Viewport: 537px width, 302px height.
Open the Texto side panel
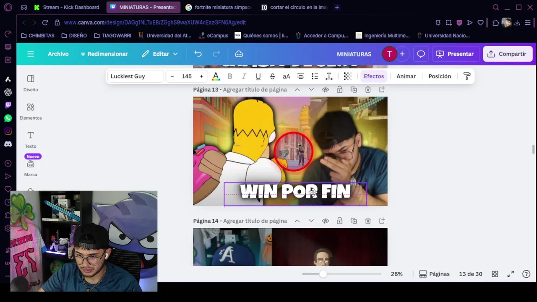[31, 140]
